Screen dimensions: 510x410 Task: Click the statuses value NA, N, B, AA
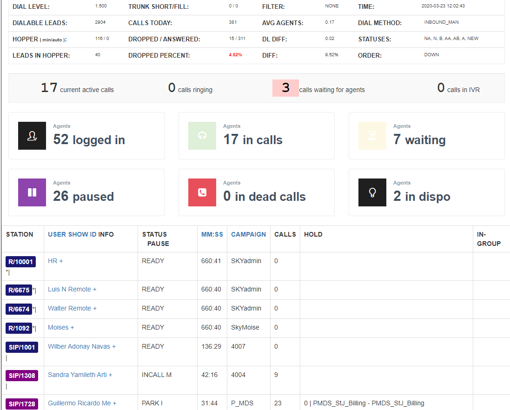[x=451, y=39]
